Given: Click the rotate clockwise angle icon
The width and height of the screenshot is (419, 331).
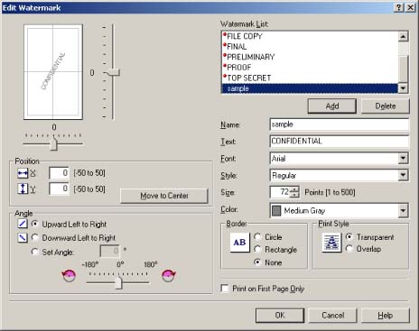Looking at the screenshot, I should (x=169, y=275).
